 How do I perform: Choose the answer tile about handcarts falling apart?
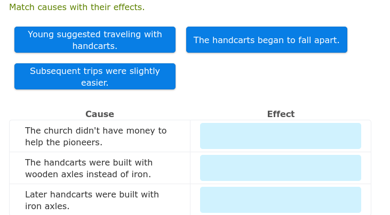(x=267, y=40)
